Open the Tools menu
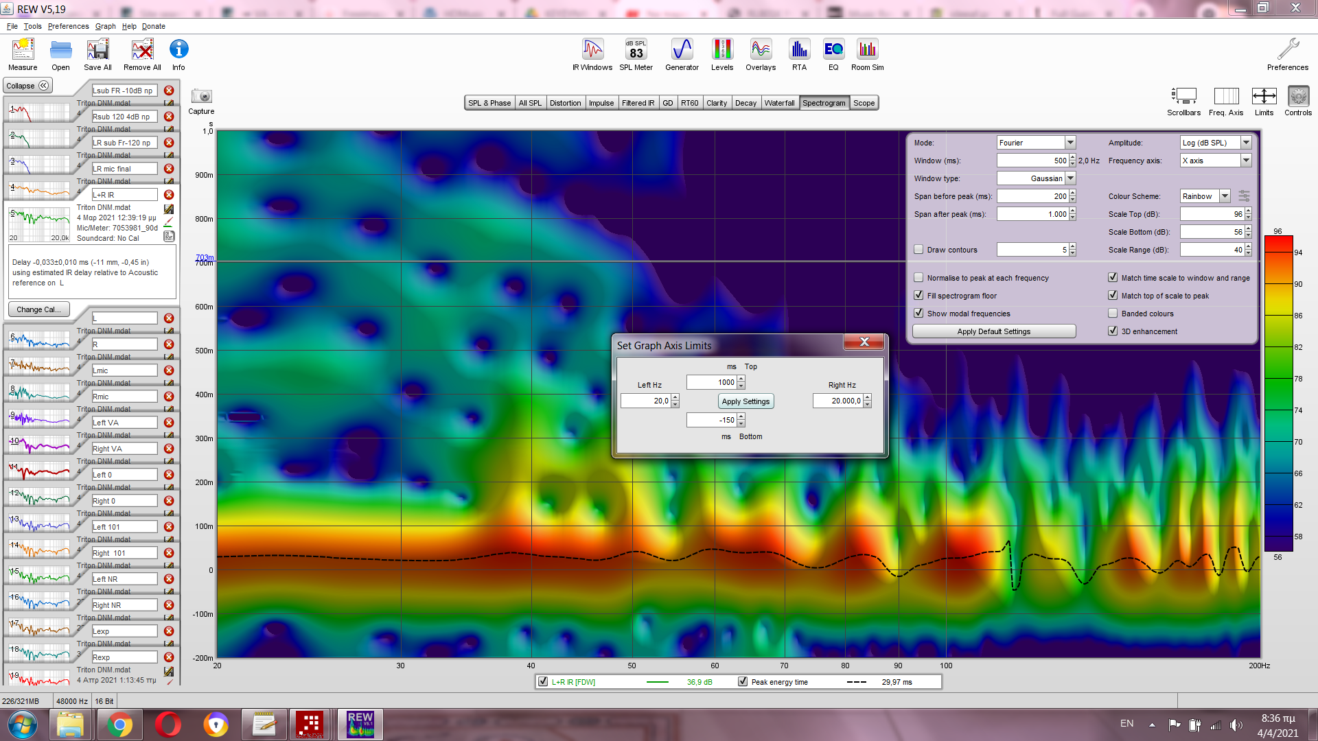 (x=32, y=26)
